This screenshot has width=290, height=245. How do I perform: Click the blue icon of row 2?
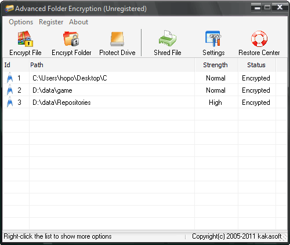point(10,90)
